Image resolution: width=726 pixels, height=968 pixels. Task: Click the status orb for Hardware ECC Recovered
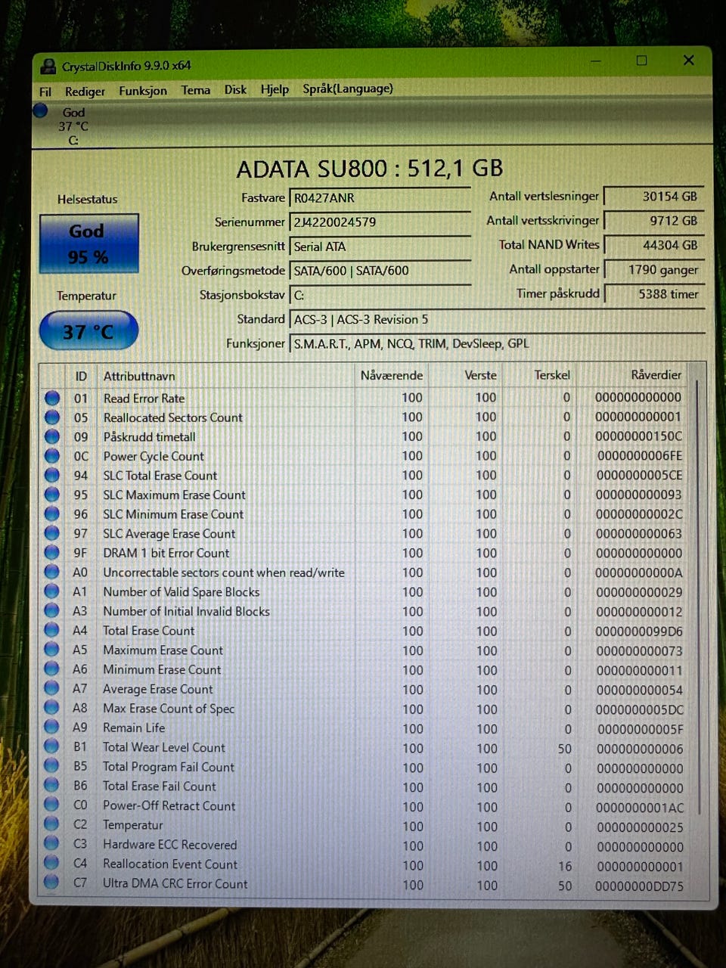pyautogui.click(x=52, y=844)
